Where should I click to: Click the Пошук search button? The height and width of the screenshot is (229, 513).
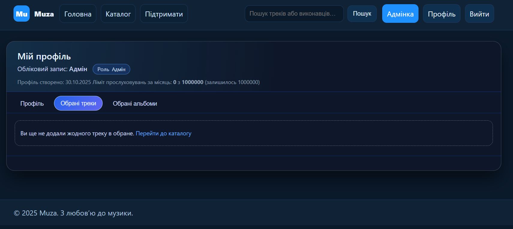tap(362, 14)
